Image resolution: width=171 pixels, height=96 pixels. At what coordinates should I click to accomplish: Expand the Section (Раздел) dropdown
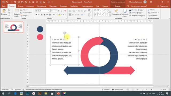pos(24,15)
